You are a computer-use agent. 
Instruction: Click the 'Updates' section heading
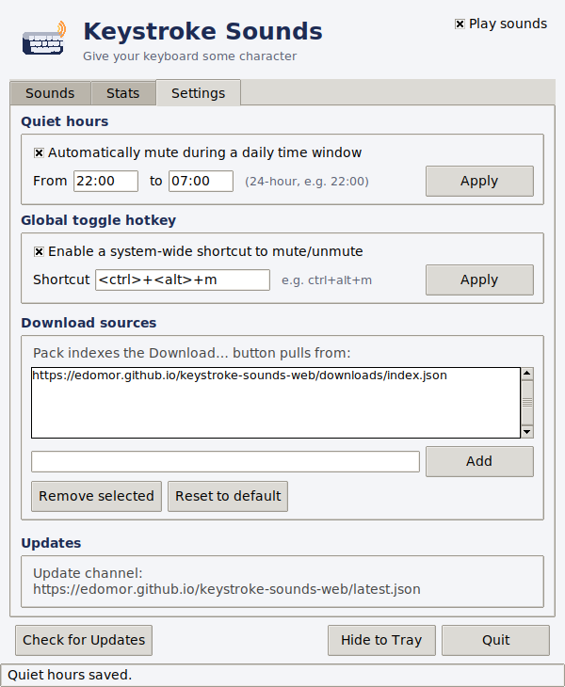click(x=51, y=543)
